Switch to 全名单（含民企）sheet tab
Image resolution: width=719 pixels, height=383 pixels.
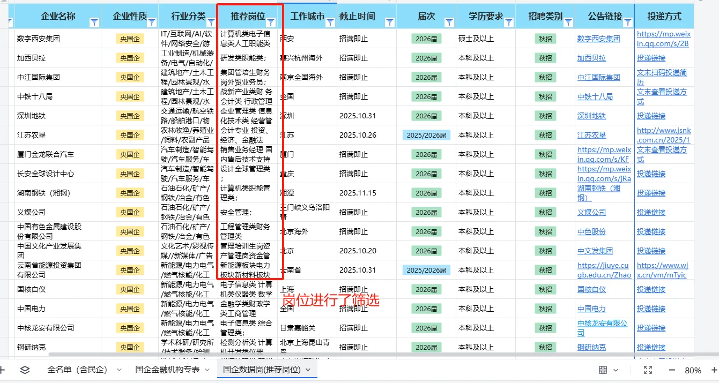[x=78, y=370]
